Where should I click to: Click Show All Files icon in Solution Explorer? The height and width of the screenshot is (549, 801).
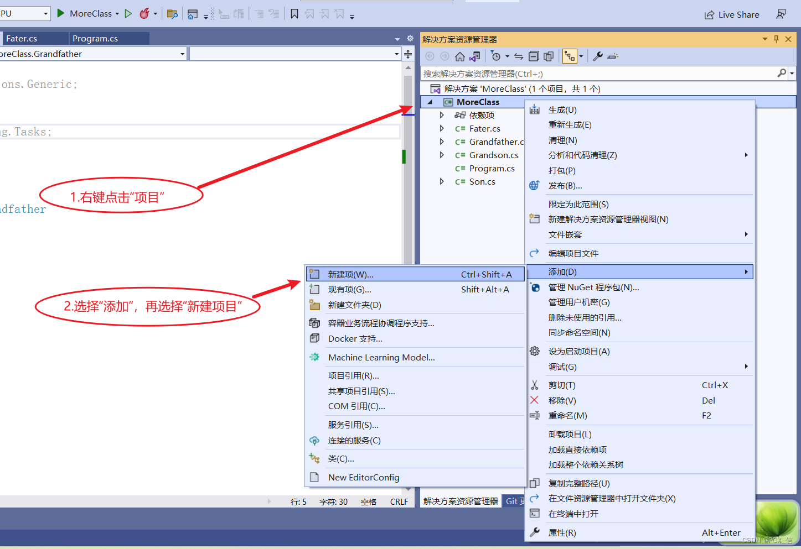(x=549, y=56)
